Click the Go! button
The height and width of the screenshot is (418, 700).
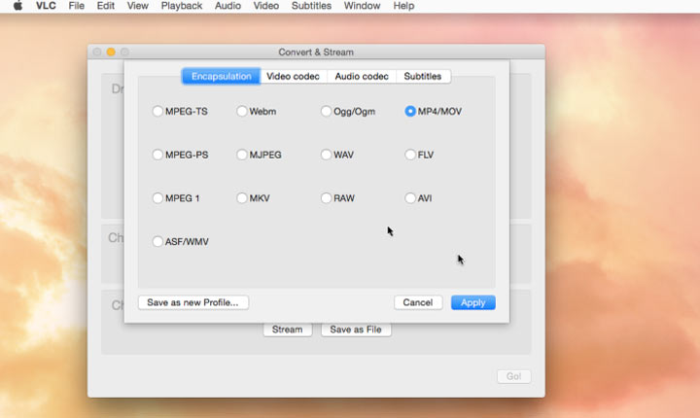[x=513, y=376]
